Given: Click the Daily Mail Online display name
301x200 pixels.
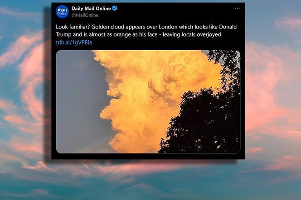Looking at the screenshot, I should [x=91, y=9].
